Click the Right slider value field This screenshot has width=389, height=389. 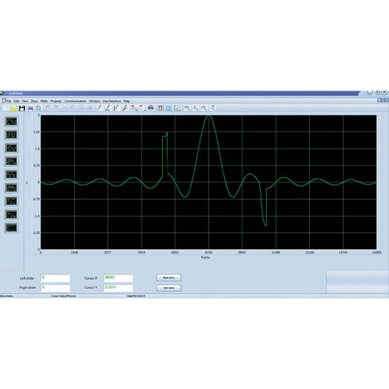pos(55,288)
